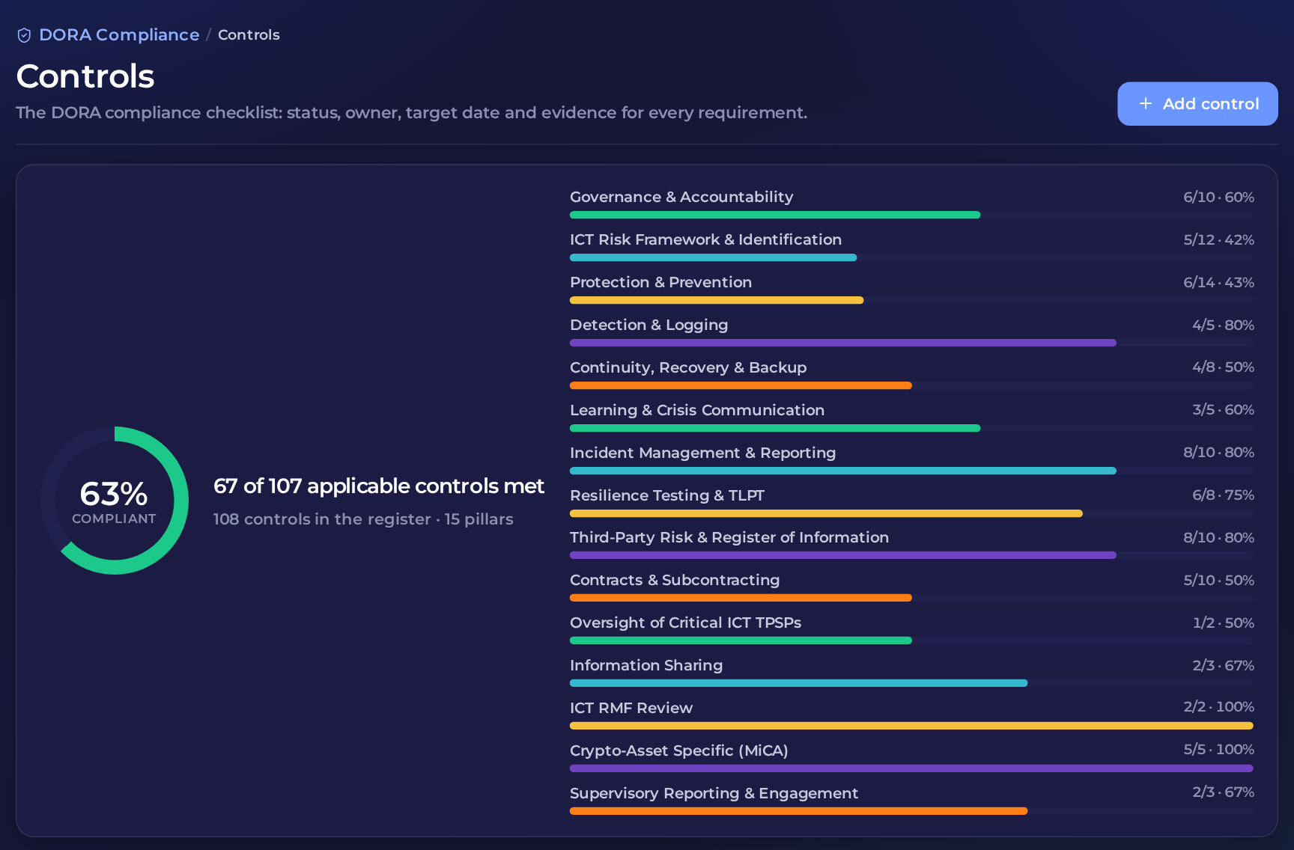Open Incident Management & Reporting pillar
The height and width of the screenshot is (850, 1294).
pos(702,453)
